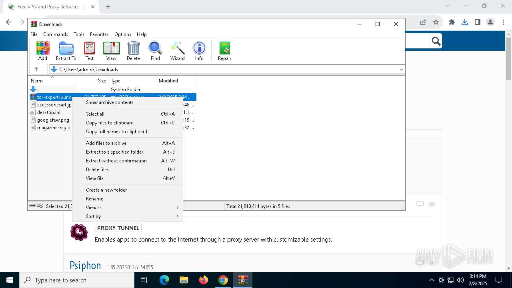
Task: Open new Chrome tab with plus button
Action: coord(108,7)
